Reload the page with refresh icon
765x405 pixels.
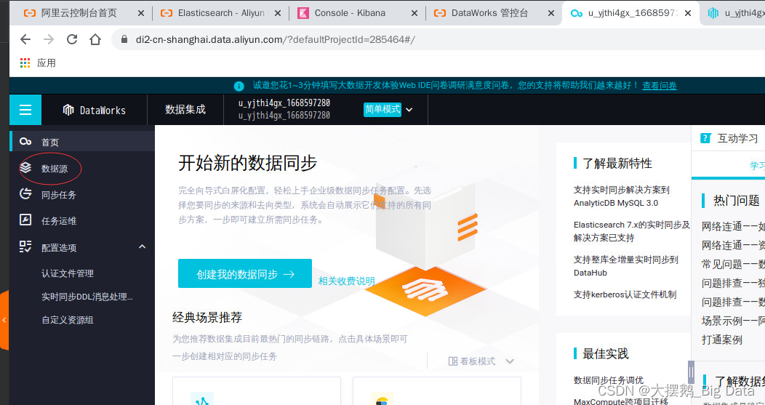(72, 39)
